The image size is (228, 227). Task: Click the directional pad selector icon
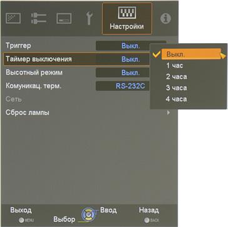[x=88, y=215]
